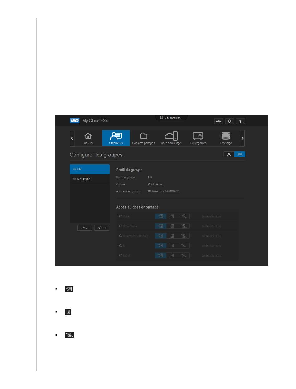Click the WD logo
The image size is (296, 389).
75,121
